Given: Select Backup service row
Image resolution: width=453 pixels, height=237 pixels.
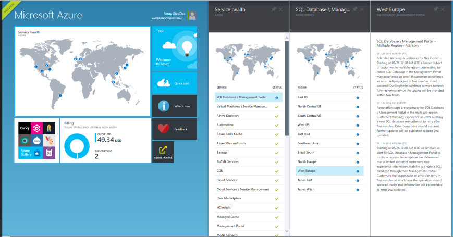Looking at the screenshot, I should coord(249,153).
